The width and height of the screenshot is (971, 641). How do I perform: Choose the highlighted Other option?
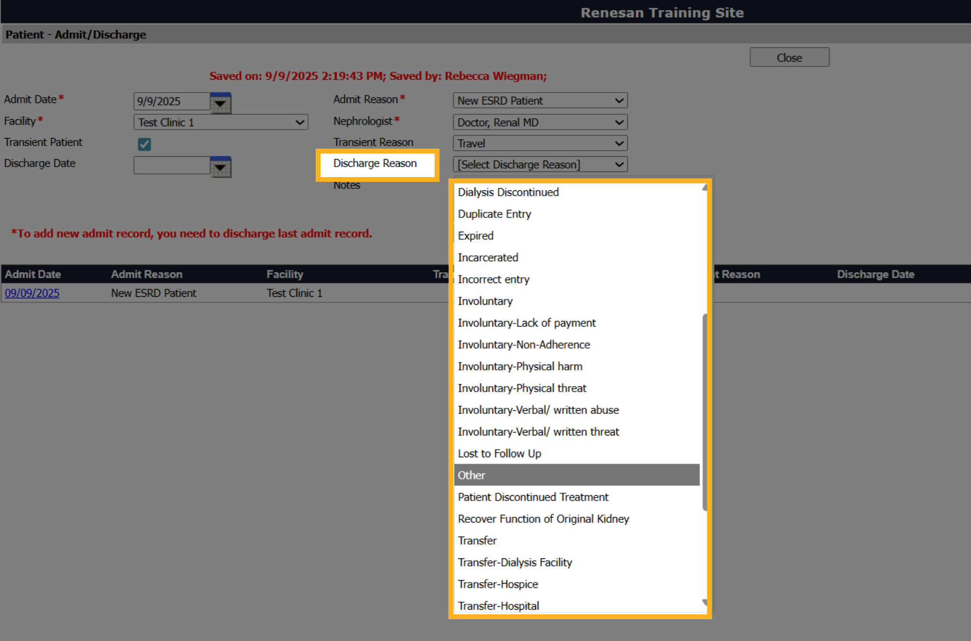577,475
